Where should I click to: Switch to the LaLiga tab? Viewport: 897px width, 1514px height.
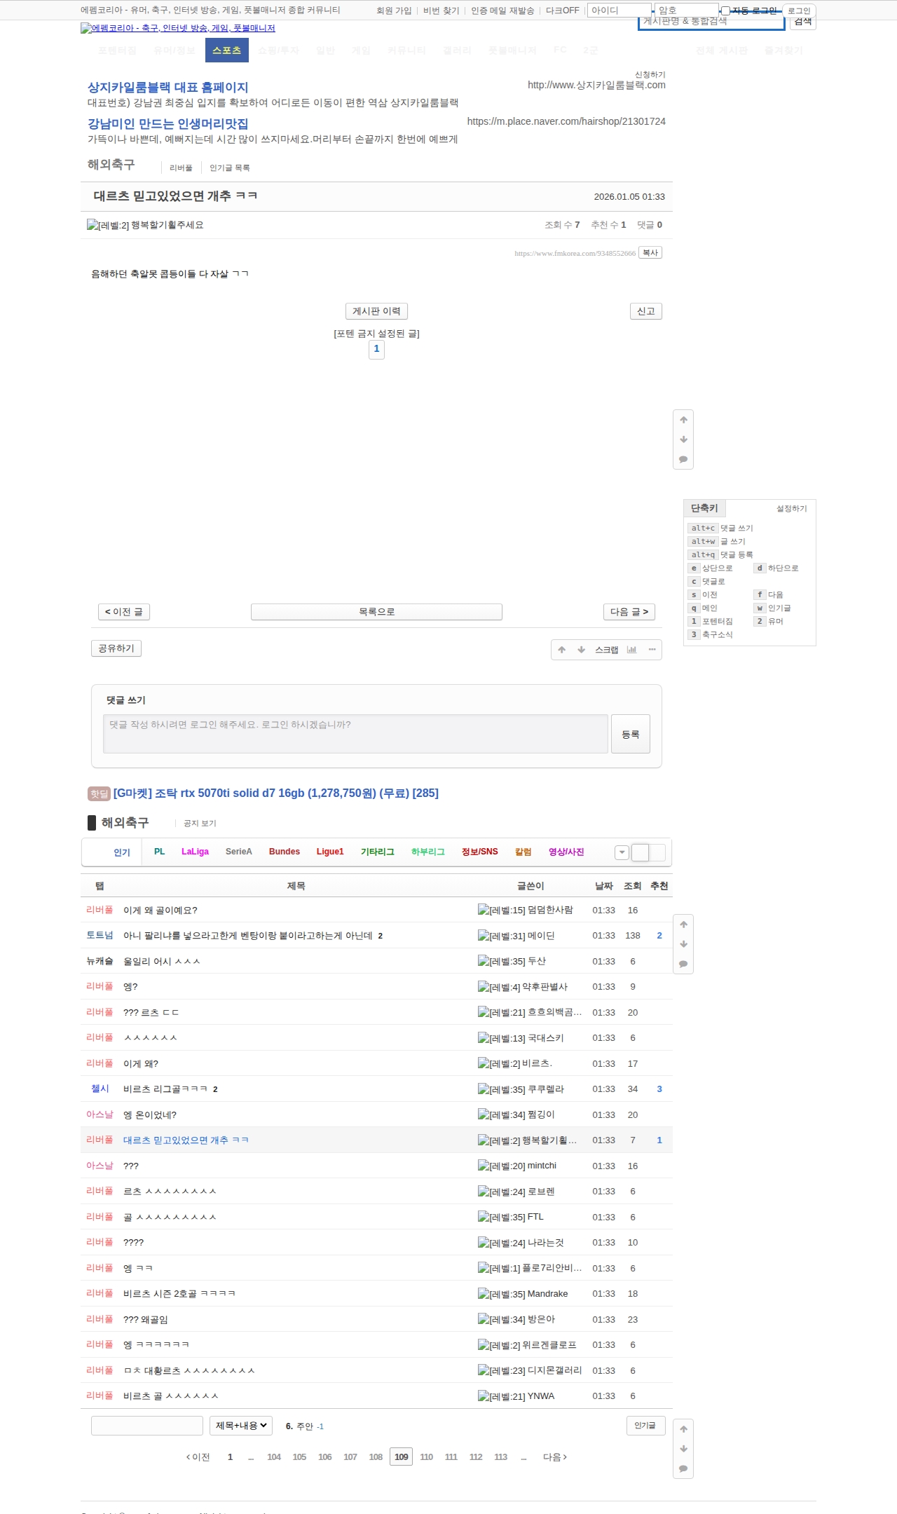pos(195,852)
